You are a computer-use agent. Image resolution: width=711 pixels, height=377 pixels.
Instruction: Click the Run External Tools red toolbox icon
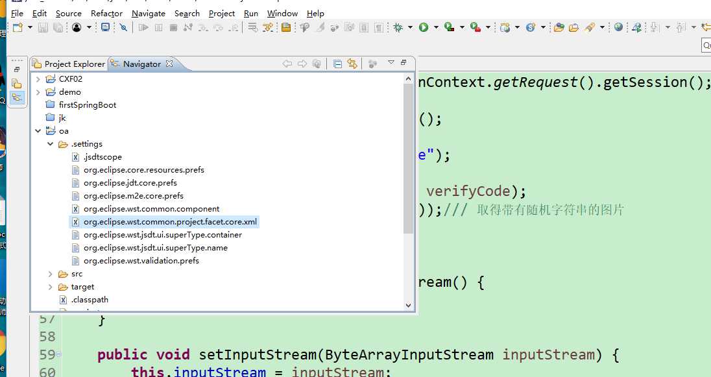tap(476, 28)
